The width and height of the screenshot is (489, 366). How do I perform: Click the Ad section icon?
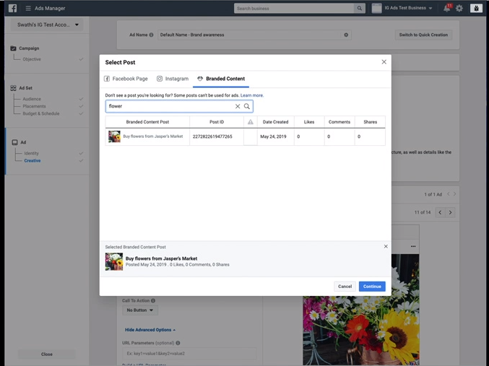coord(14,142)
